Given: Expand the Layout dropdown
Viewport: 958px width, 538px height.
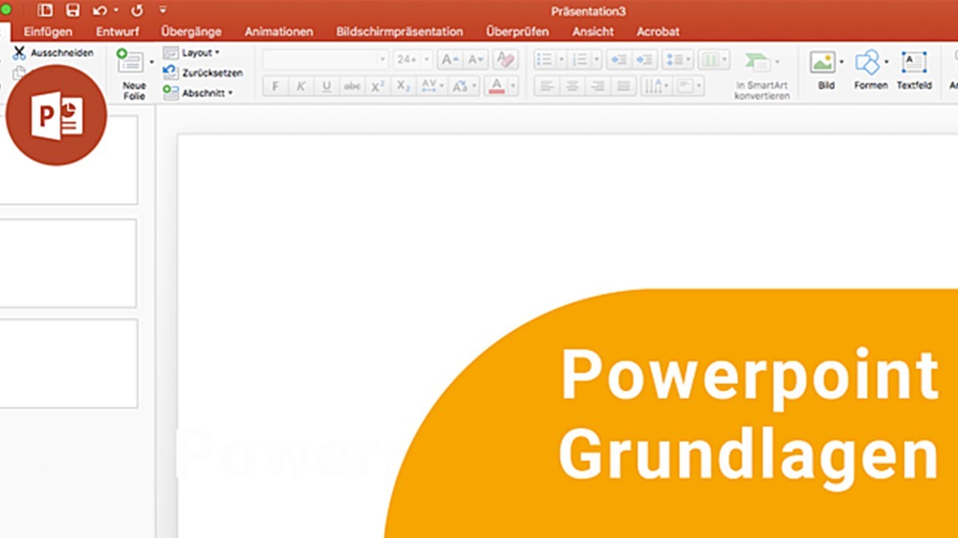Looking at the screenshot, I should [192, 53].
